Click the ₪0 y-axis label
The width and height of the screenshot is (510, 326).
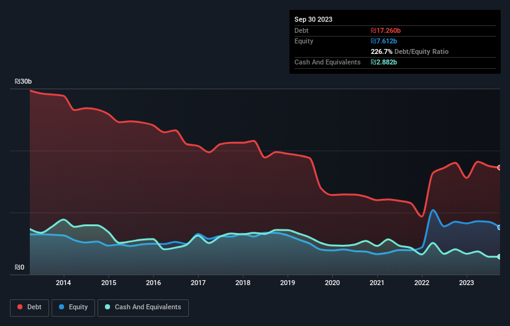pyautogui.click(x=19, y=267)
